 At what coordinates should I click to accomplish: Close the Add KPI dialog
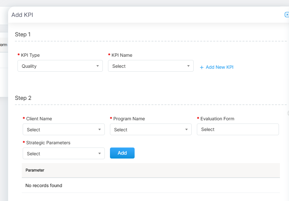[287, 15]
